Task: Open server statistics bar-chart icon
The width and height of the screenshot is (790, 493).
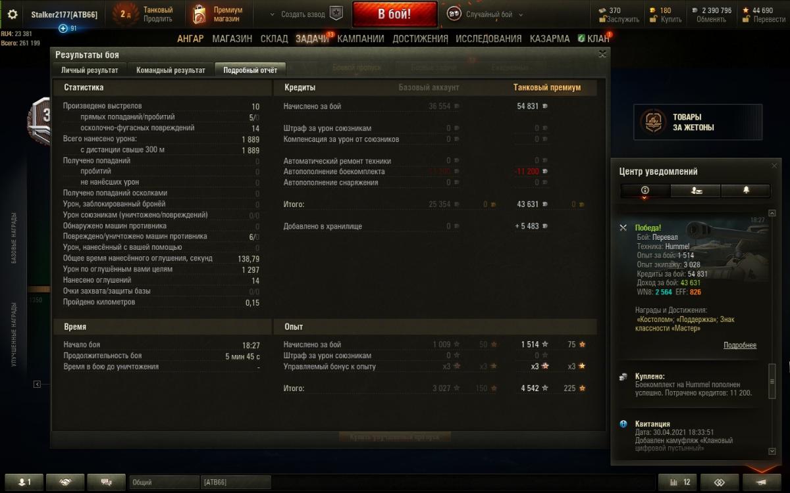Action: coord(677,482)
